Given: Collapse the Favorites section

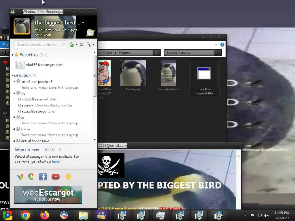Looking at the screenshot, I should [x=12, y=55].
